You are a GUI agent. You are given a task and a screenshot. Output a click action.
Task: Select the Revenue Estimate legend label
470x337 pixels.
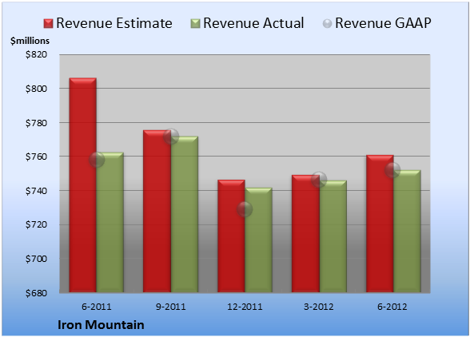(x=114, y=23)
